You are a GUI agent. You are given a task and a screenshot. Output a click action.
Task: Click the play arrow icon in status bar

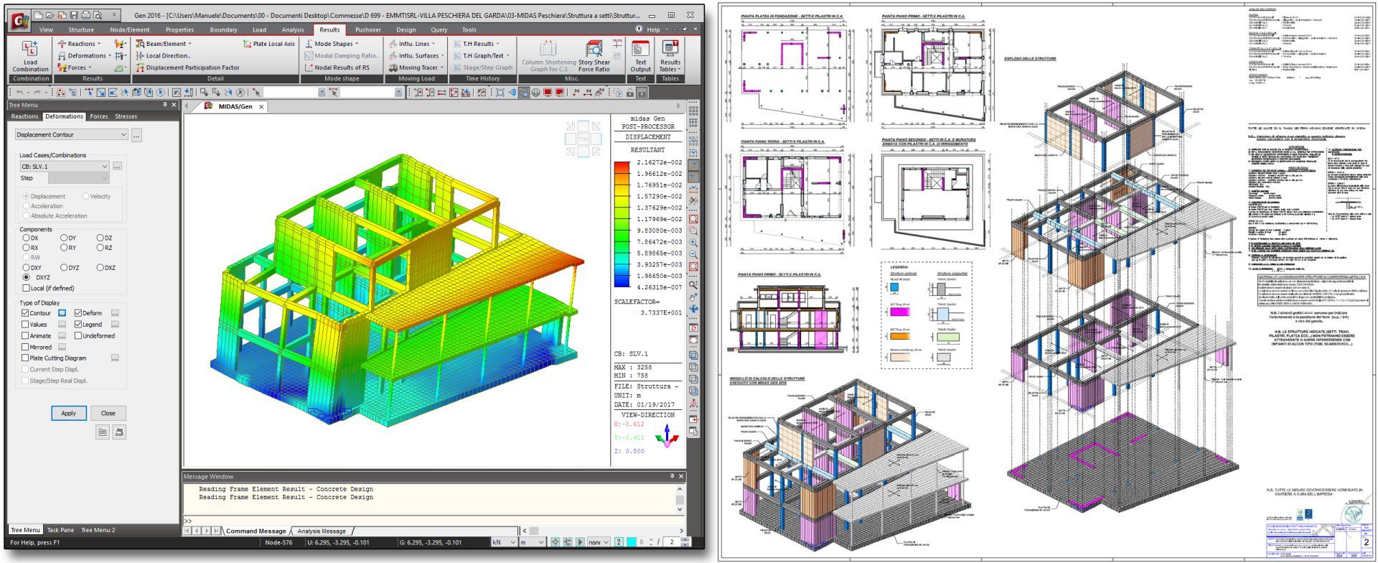point(580,542)
